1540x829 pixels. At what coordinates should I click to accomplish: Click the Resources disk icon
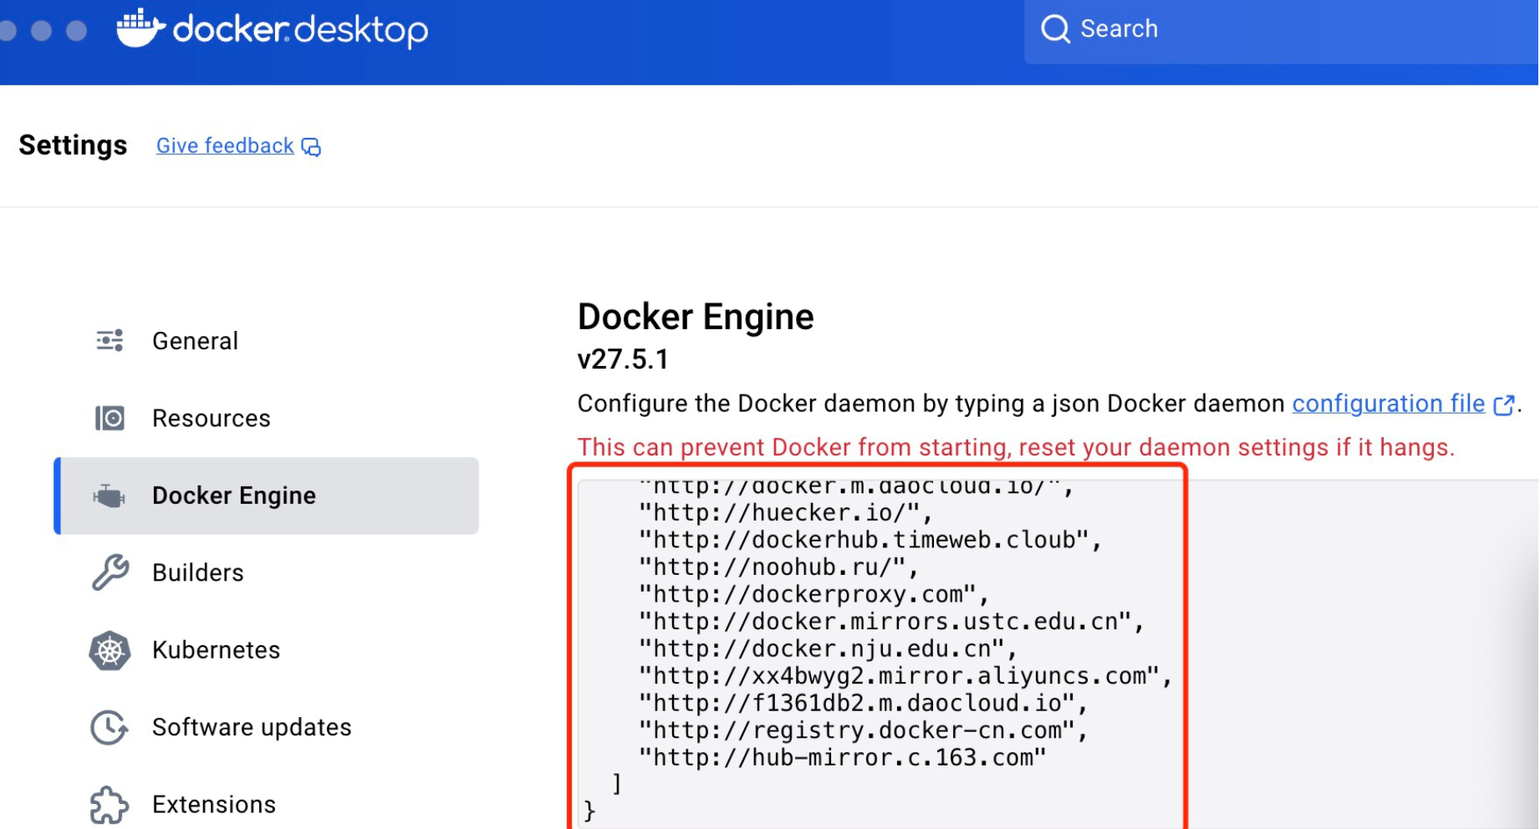[110, 418]
